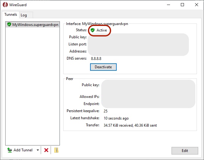
Task: Click the 'Allowed IPs:' label
Action: [90, 97]
